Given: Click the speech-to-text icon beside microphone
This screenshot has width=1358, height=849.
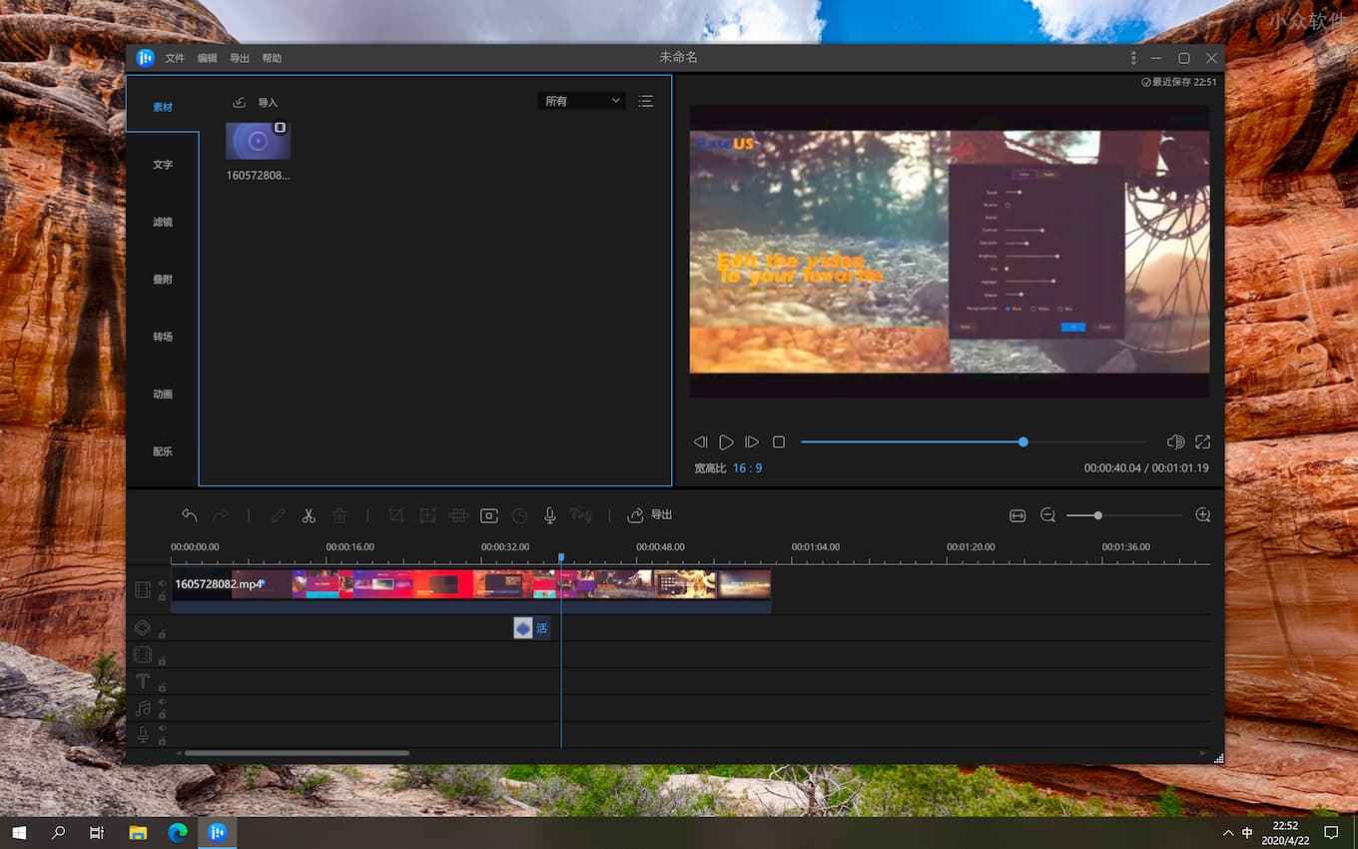Looking at the screenshot, I should [580, 515].
